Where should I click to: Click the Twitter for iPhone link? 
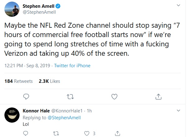[x=72, y=66]
